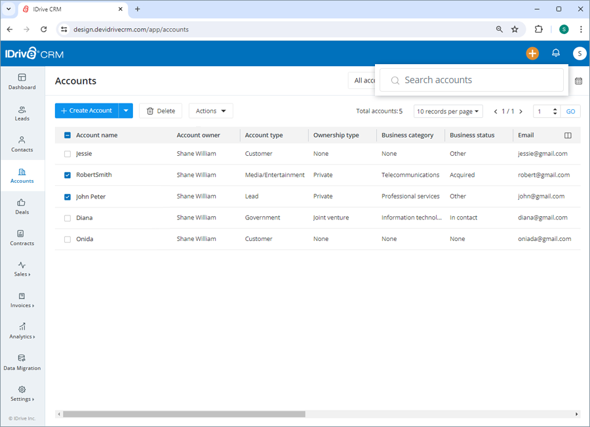
Task: Navigate to Data Migration
Action: [22, 363]
